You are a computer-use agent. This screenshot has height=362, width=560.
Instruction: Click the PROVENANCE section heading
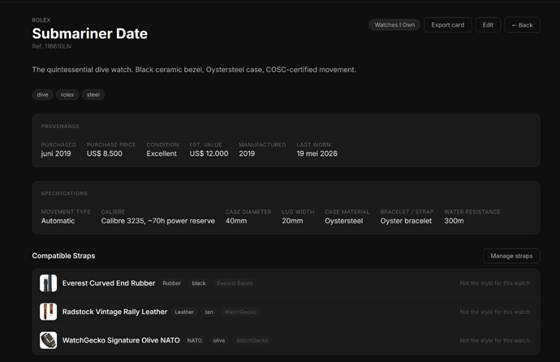click(x=60, y=127)
